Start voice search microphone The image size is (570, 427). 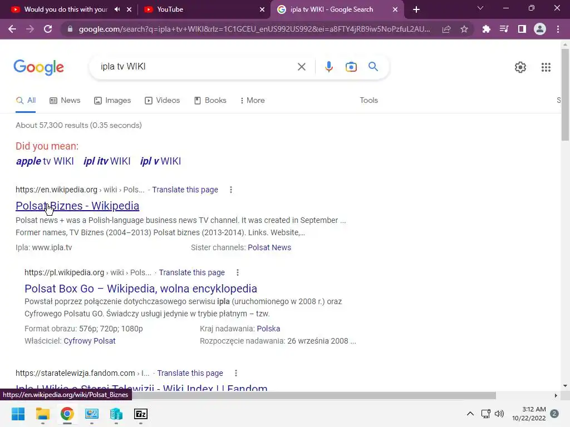coord(328,67)
